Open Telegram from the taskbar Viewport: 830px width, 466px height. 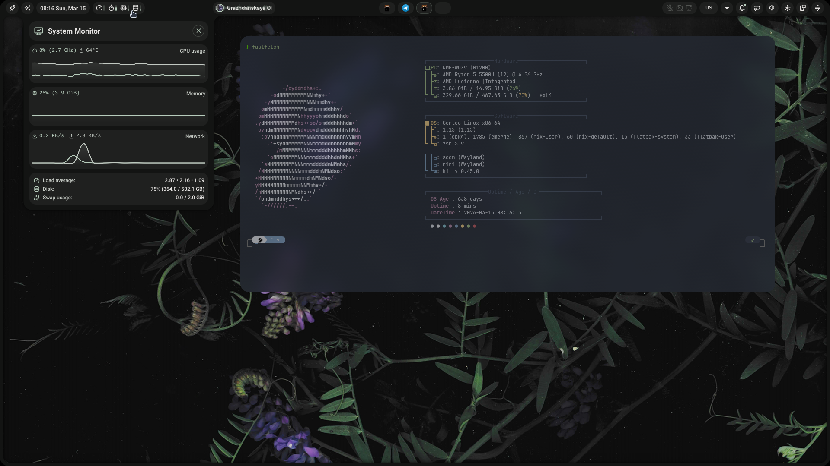pos(405,8)
